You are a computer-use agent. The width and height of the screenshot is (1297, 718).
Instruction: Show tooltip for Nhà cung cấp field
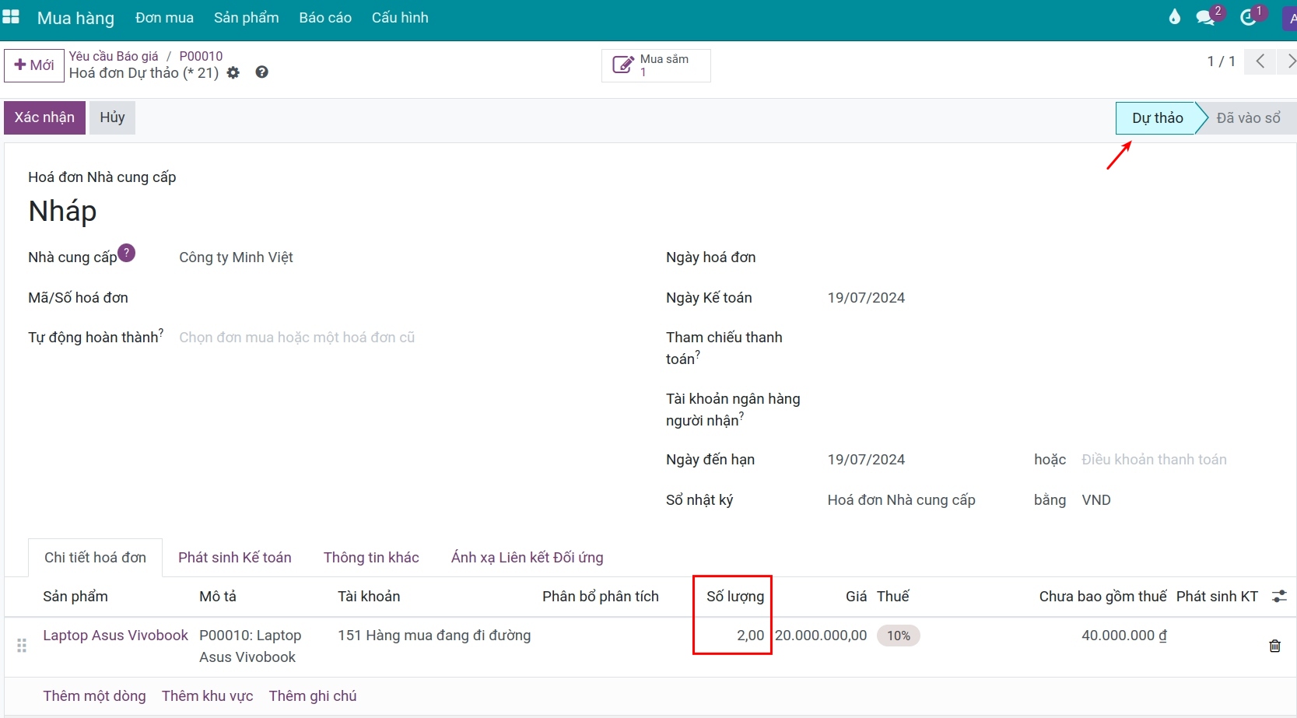(126, 253)
